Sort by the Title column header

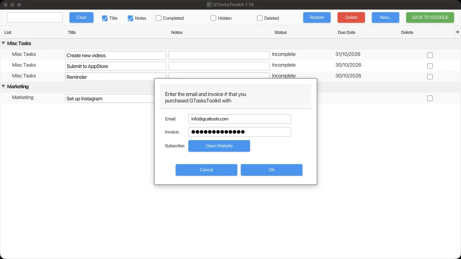(72, 33)
